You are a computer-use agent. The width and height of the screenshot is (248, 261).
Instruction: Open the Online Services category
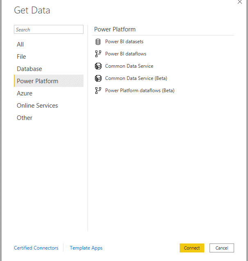37,106
